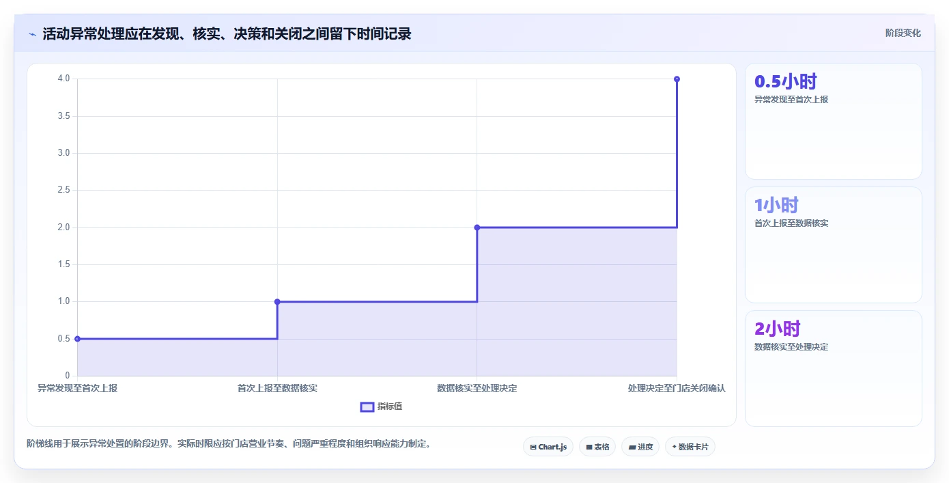Click x-axis label 数据核实至处理决定
Viewport: 949px width, 483px height.
tap(477, 388)
